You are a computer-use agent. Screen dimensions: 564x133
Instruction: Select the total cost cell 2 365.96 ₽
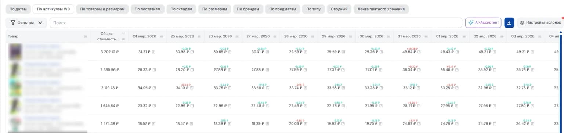click(x=110, y=70)
